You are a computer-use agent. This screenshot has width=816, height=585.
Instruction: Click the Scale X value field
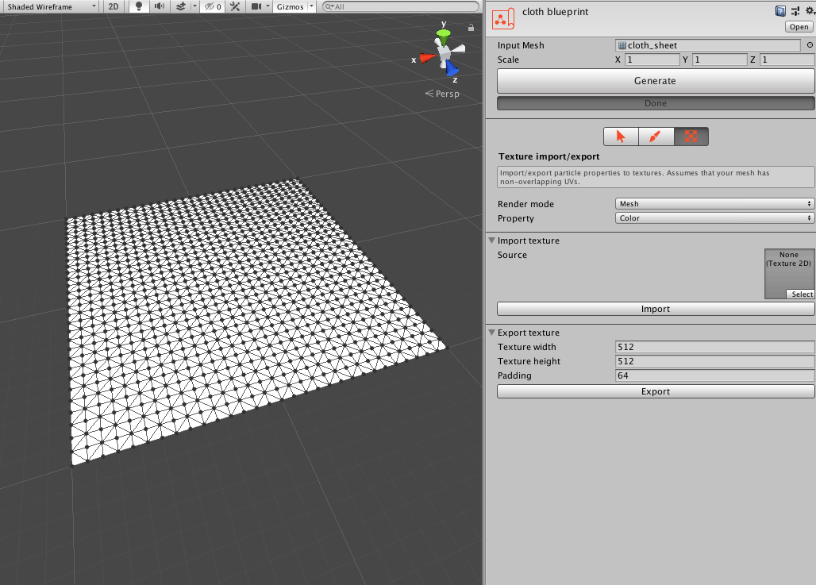[652, 60]
